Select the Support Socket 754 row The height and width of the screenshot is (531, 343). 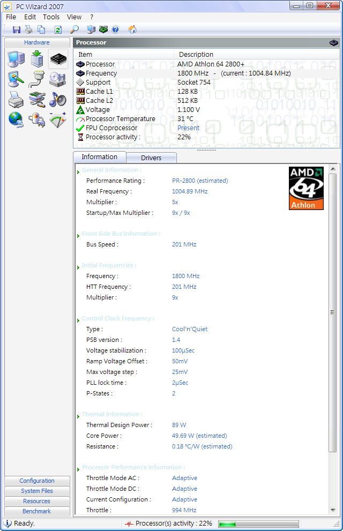coord(206,83)
